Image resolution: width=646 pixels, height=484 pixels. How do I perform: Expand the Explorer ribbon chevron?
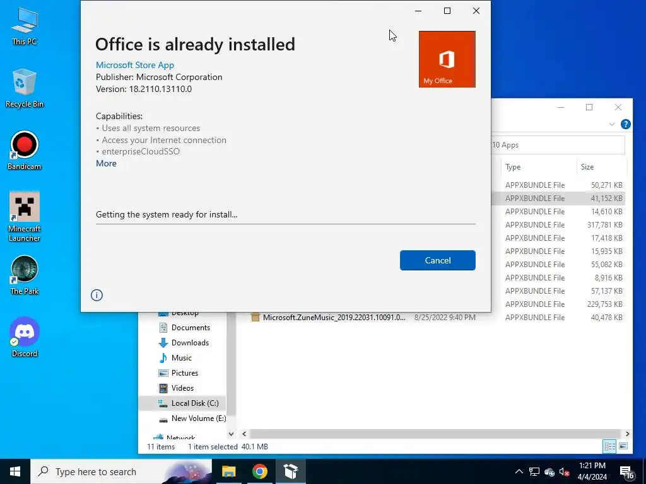[612, 124]
